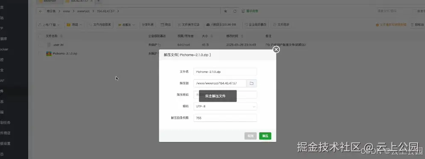This screenshot has height=159, width=425.
Task: Click the 企业级防篡改 toolbar button
Action: (255, 25)
